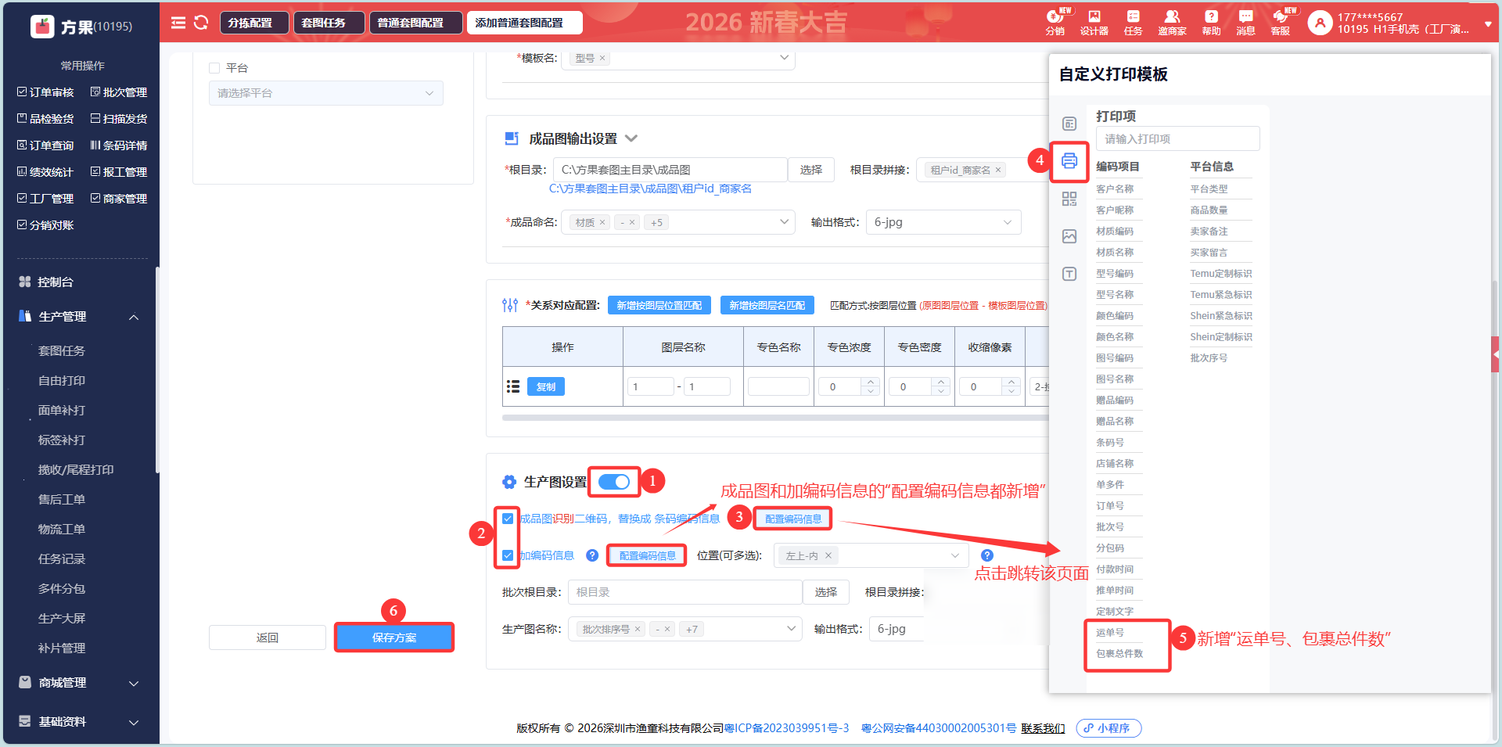Collapse the 生产管理 menu section
The image size is (1502, 747).
(x=134, y=317)
